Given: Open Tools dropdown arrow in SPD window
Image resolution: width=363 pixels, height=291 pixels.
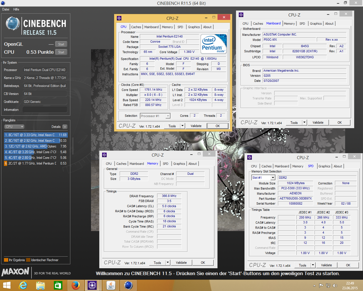Looking at the screenshot, I should pyautogui.click(x=313, y=265).
